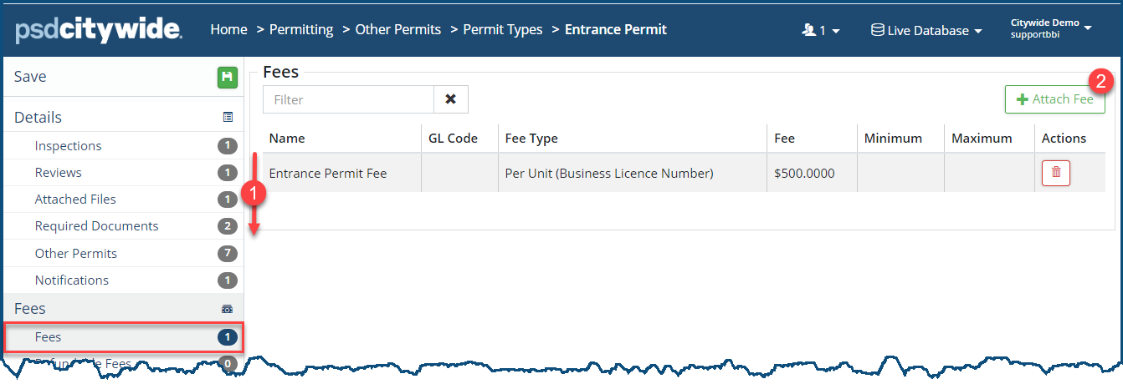The height and width of the screenshot is (384, 1123).
Task: Go to Home in the breadcrumb
Action: [x=228, y=30]
